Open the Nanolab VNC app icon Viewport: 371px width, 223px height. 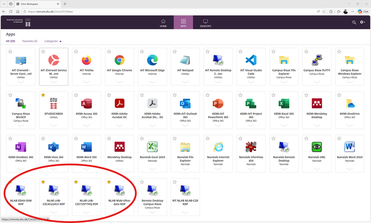317,147
